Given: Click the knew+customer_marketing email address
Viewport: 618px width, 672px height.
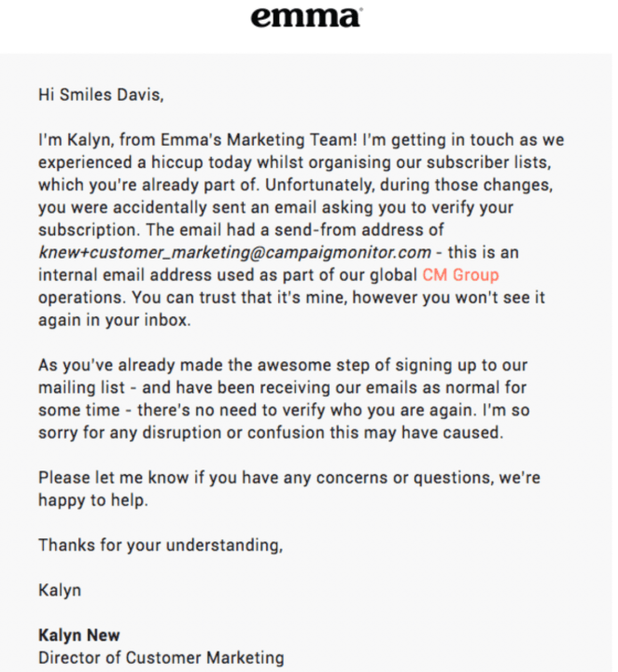Looking at the screenshot, I should pos(235,252).
